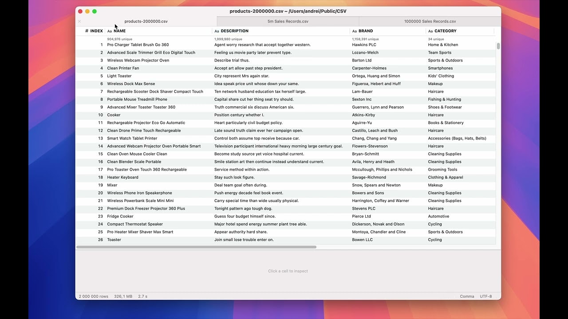Sort by clicking the NAME column header
The width and height of the screenshot is (568, 319).
[119, 31]
